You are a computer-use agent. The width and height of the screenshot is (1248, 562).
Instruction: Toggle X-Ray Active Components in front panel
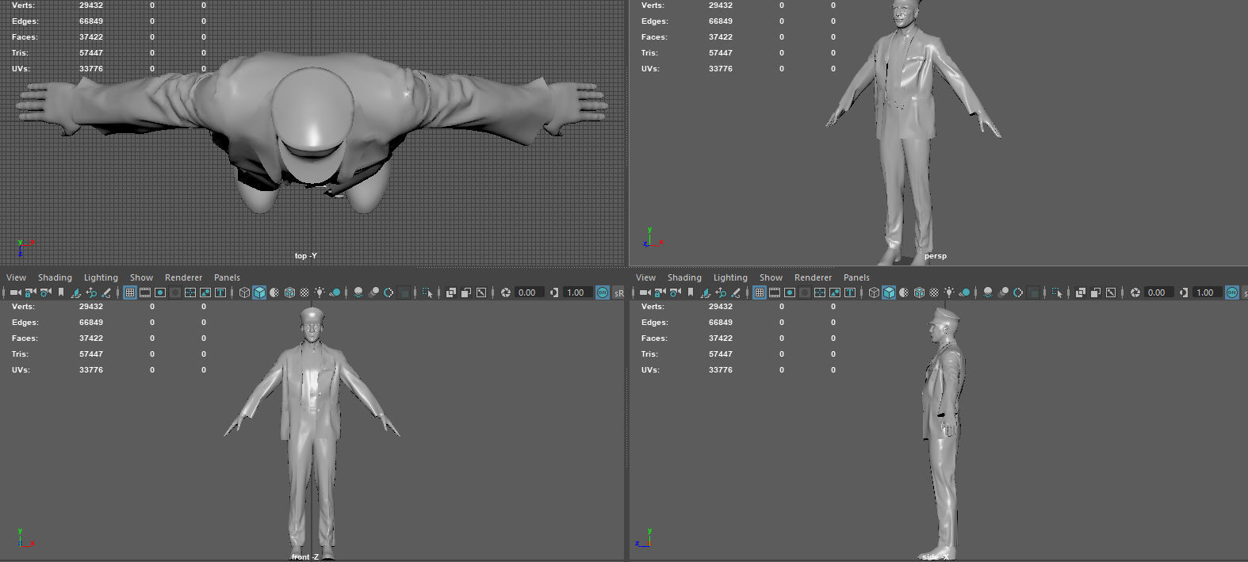tap(466, 292)
